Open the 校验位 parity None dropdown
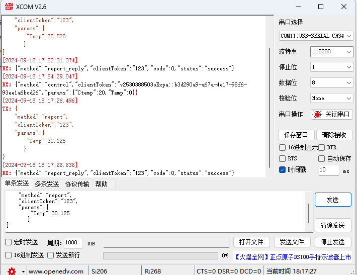This screenshot has height=275, width=357. click(x=331, y=98)
